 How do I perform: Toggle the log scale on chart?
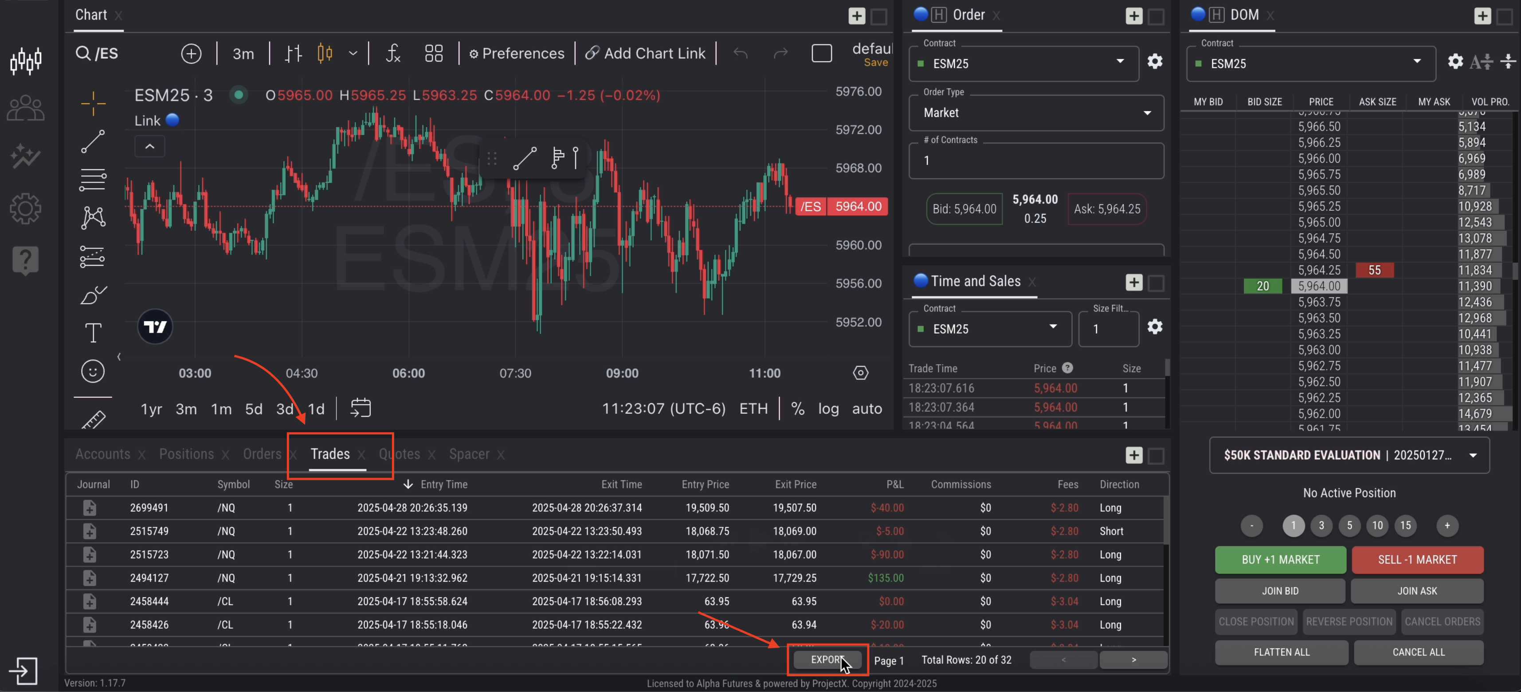coord(828,409)
